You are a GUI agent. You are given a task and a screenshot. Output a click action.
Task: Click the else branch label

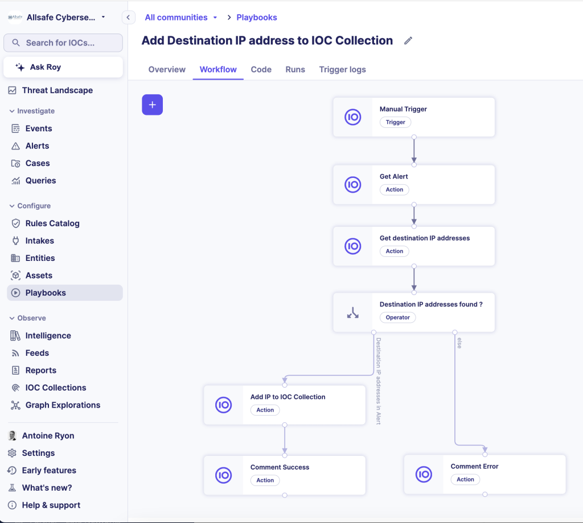coord(459,343)
